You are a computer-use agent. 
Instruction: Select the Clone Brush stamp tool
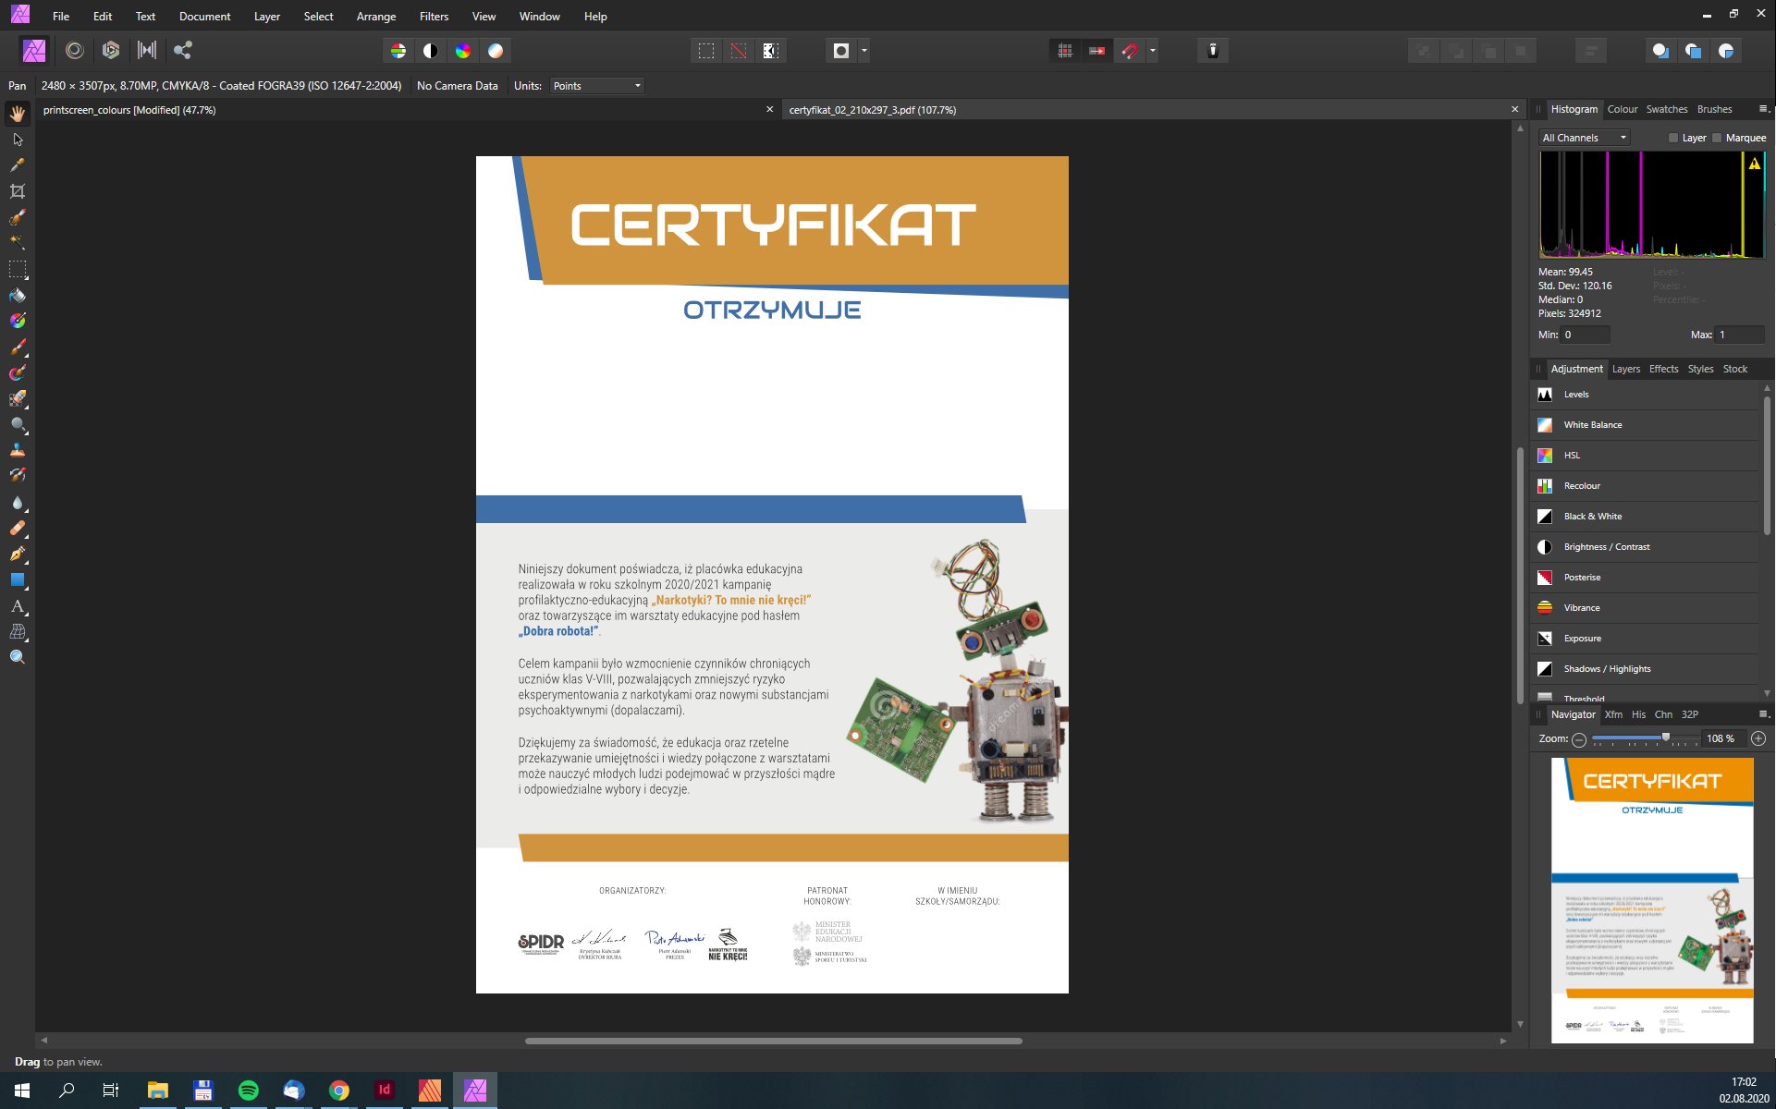[x=18, y=451]
